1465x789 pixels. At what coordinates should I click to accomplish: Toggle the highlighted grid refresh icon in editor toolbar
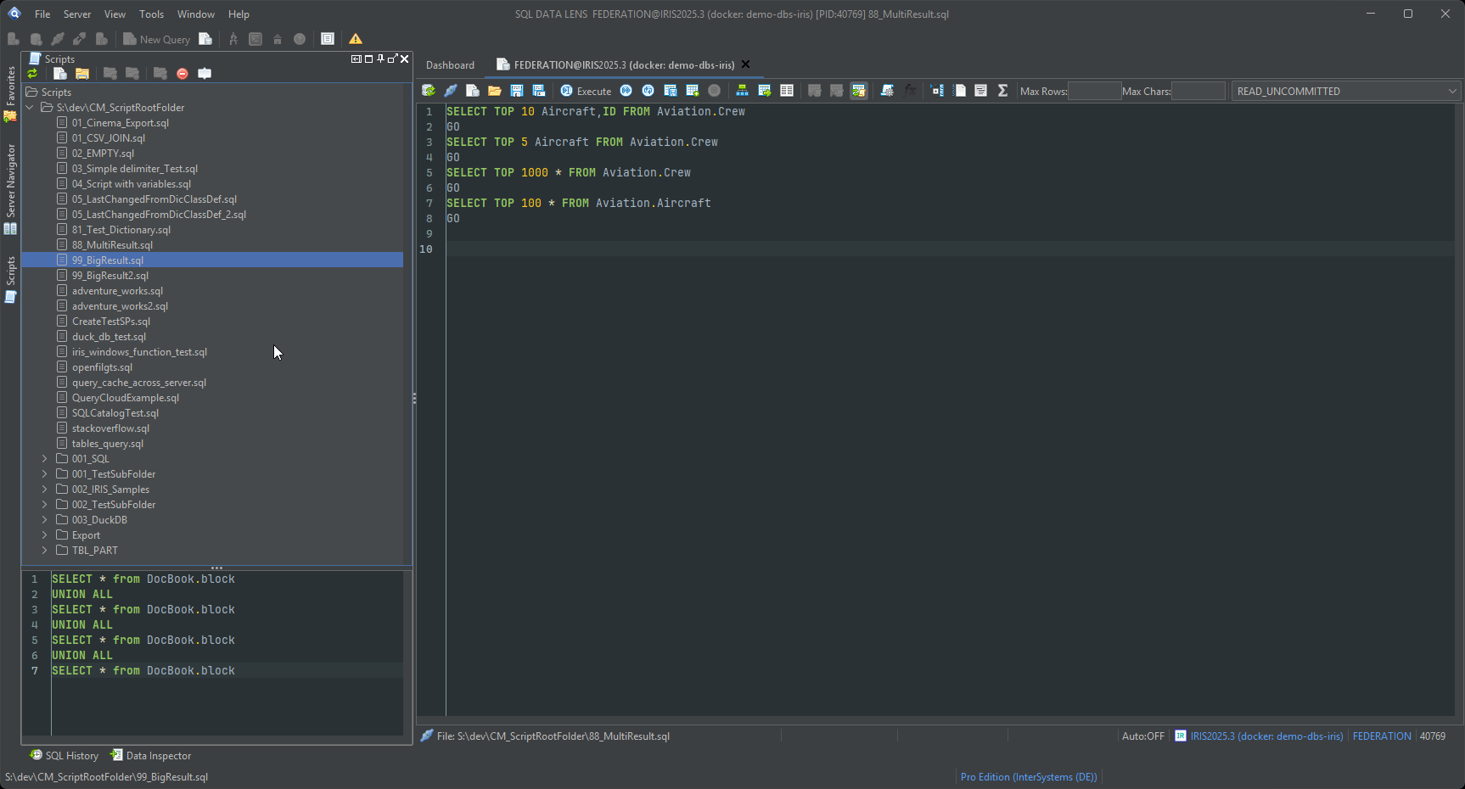859,91
